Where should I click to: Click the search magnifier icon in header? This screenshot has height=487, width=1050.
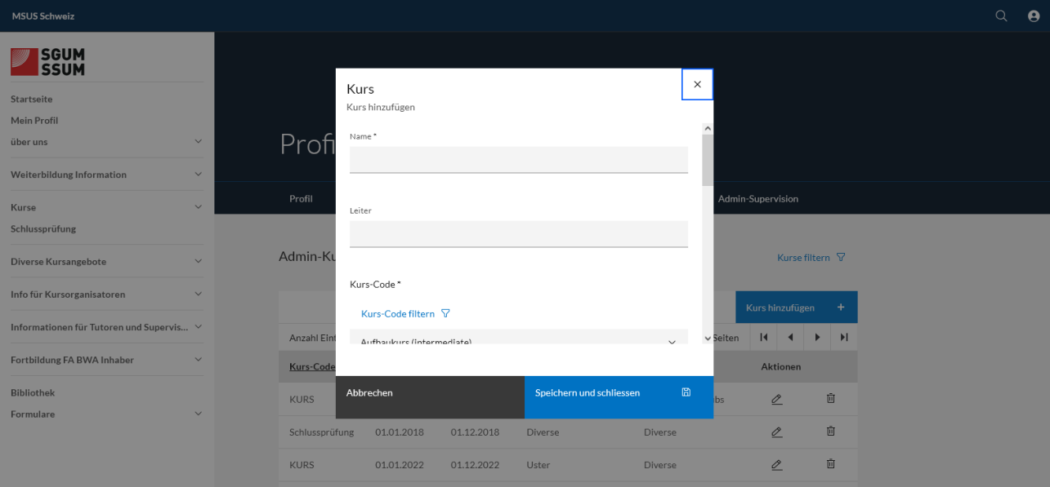click(1001, 15)
